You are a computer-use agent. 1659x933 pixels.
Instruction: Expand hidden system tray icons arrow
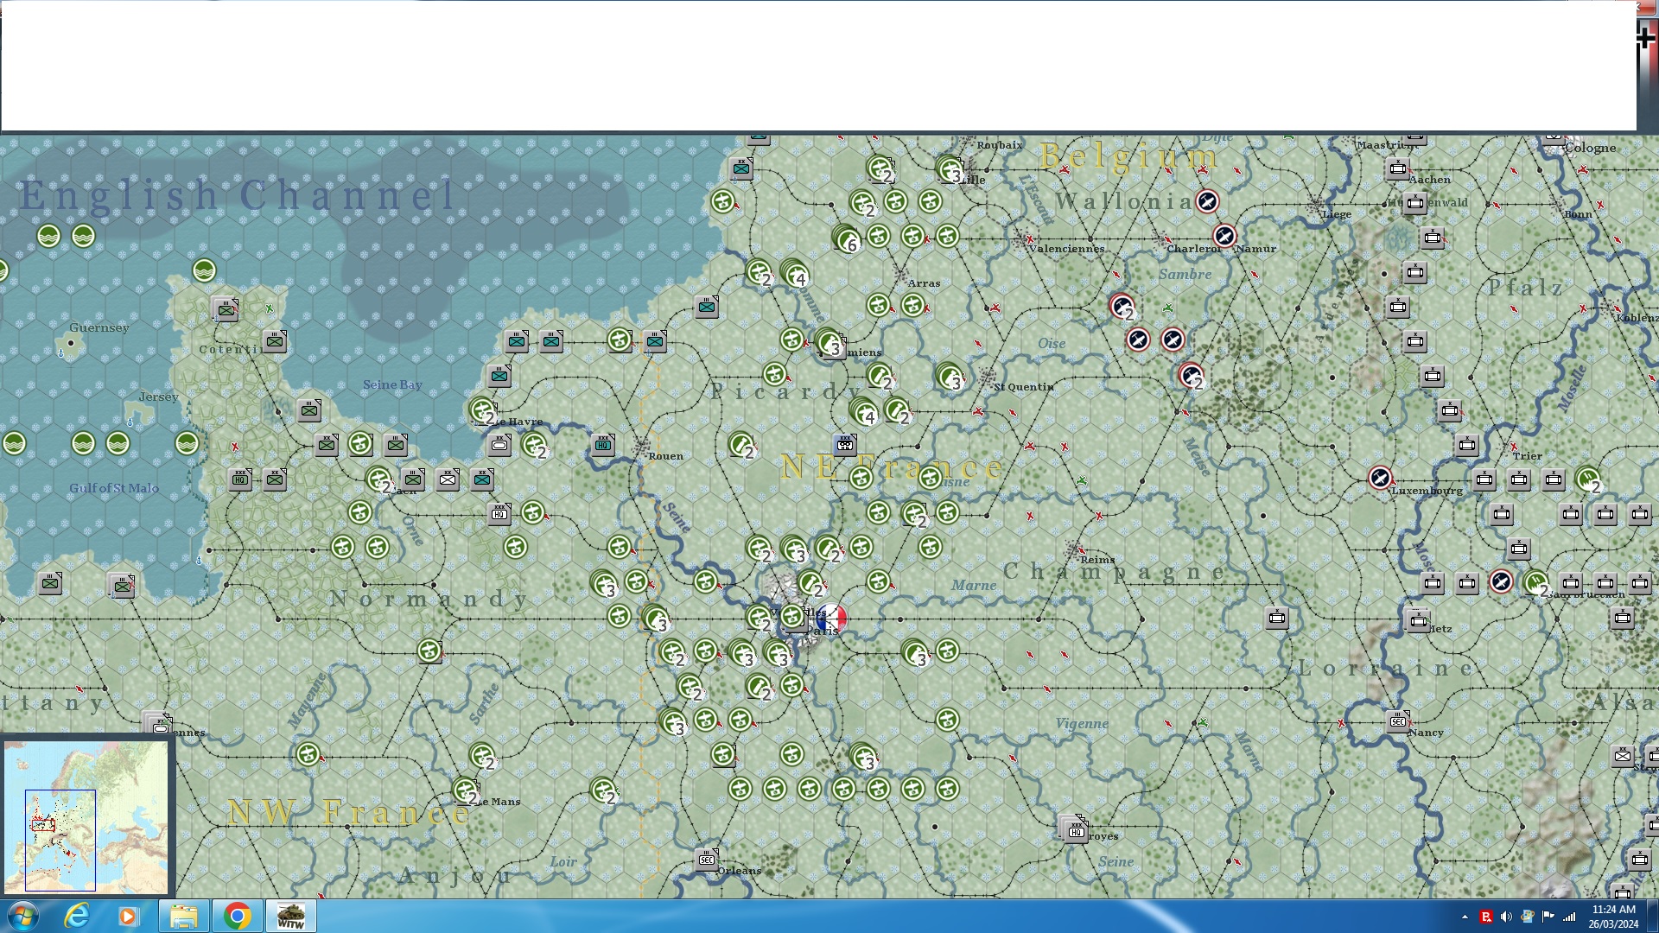(x=1465, y=917)
